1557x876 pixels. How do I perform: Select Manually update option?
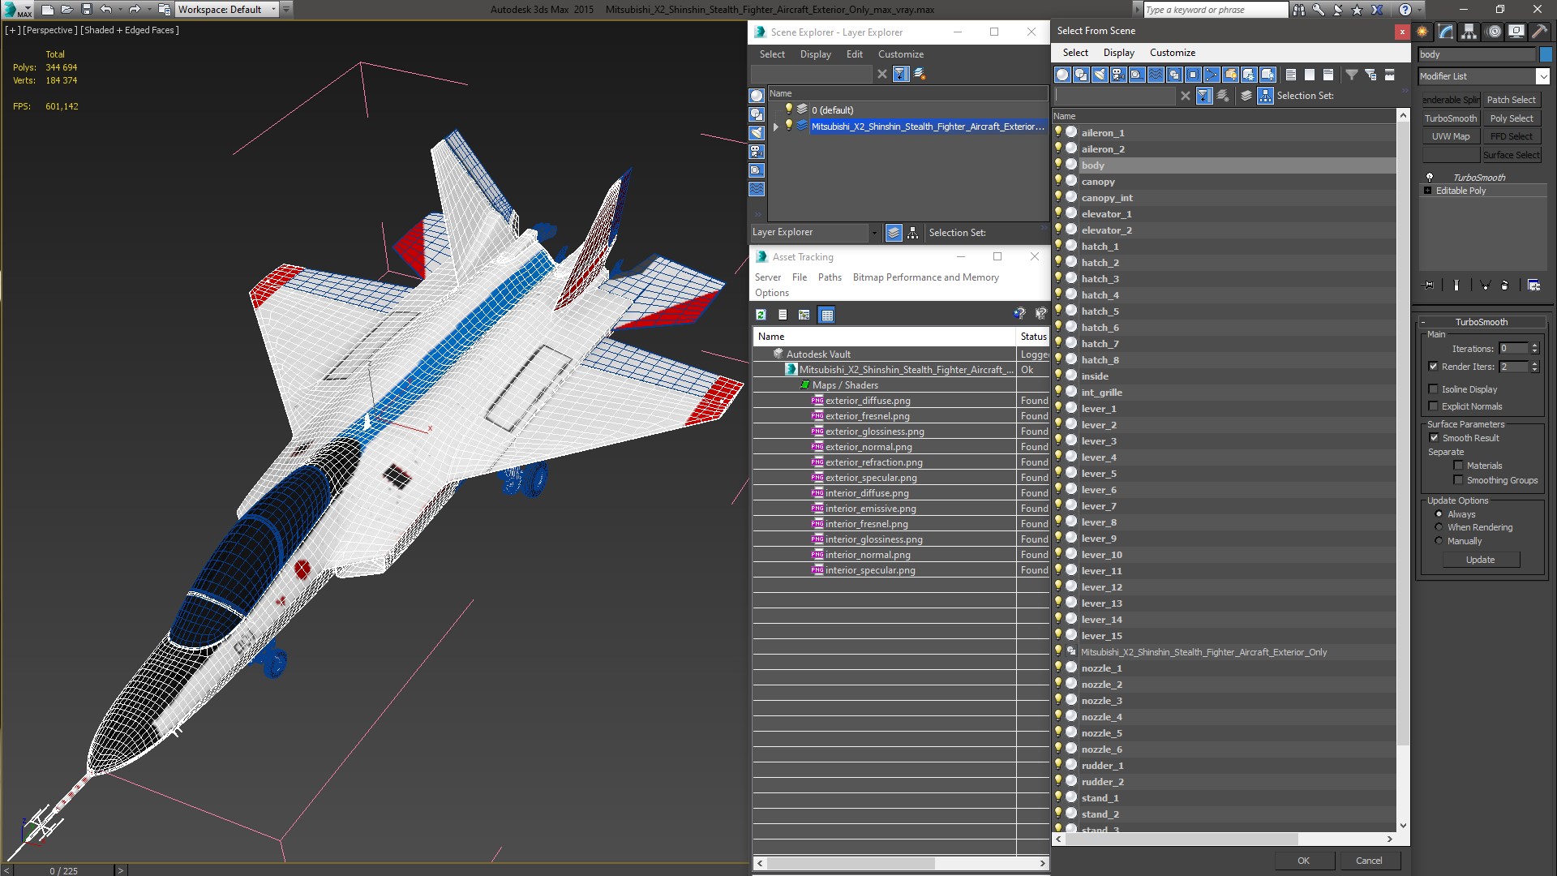click(x=1439, y=541)
